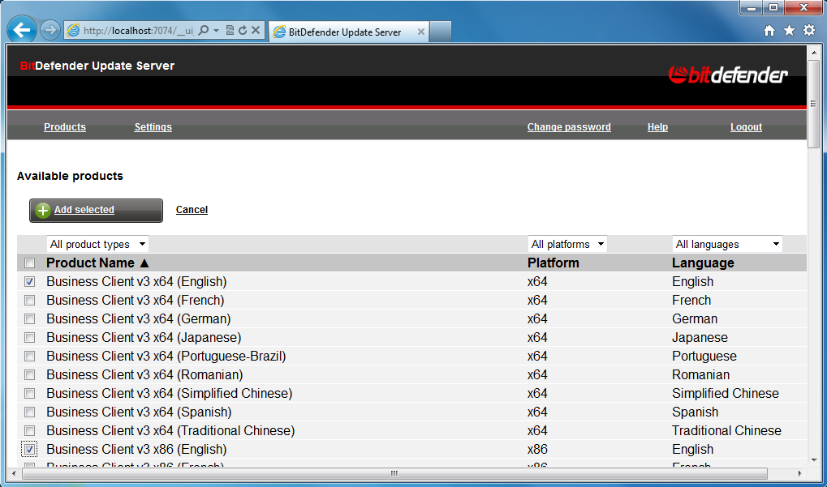Click the vertical scrollbar down arrow

coord(814,460)
